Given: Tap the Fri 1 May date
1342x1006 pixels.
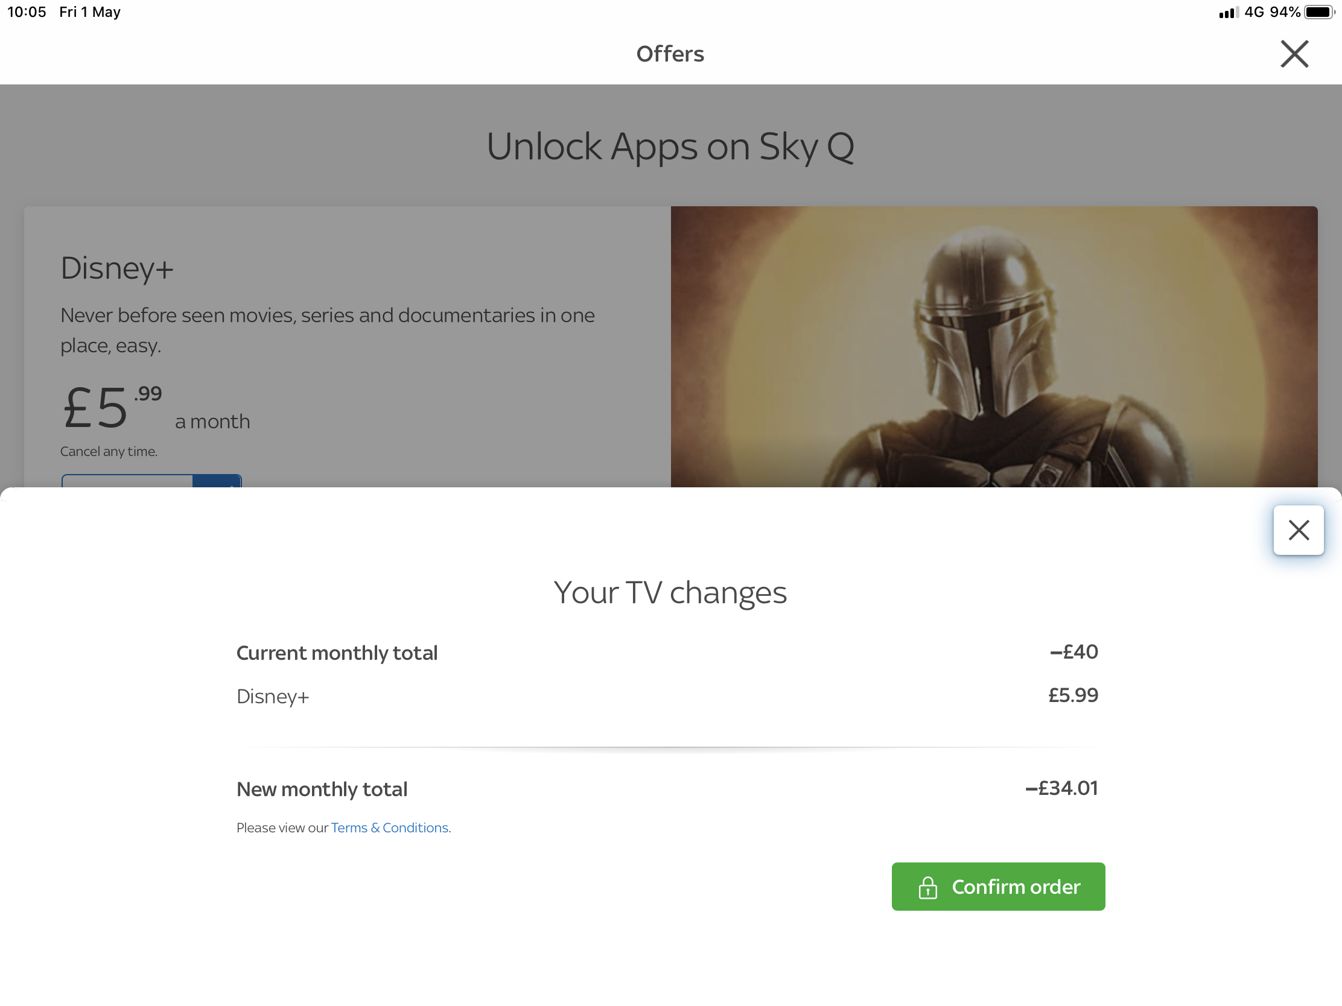Looking at the screenshot, I should 90,12.
